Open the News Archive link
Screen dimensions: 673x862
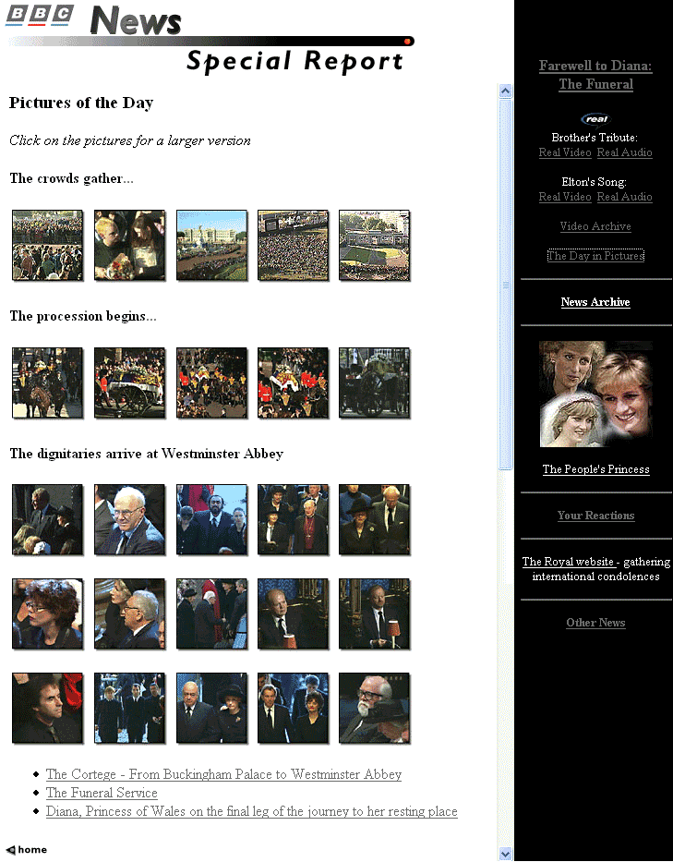[x=595, y=302]
